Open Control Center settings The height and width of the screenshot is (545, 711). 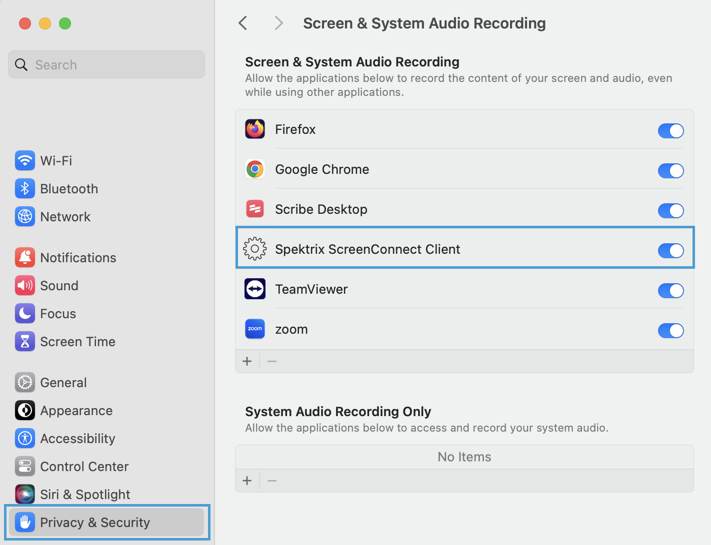coord(84,467)
